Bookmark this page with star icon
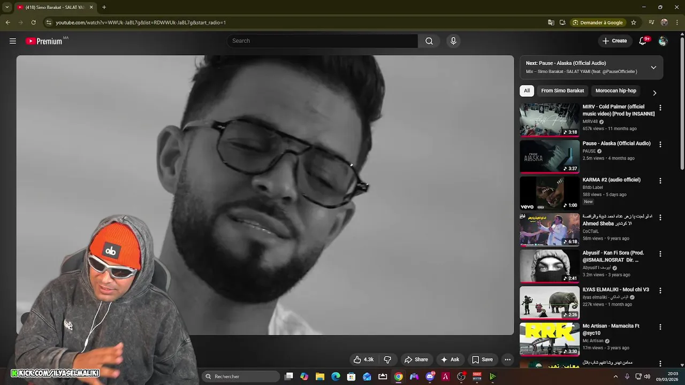Image resolution: width=685 pixels, height=385 pixels. pos(634,22)
